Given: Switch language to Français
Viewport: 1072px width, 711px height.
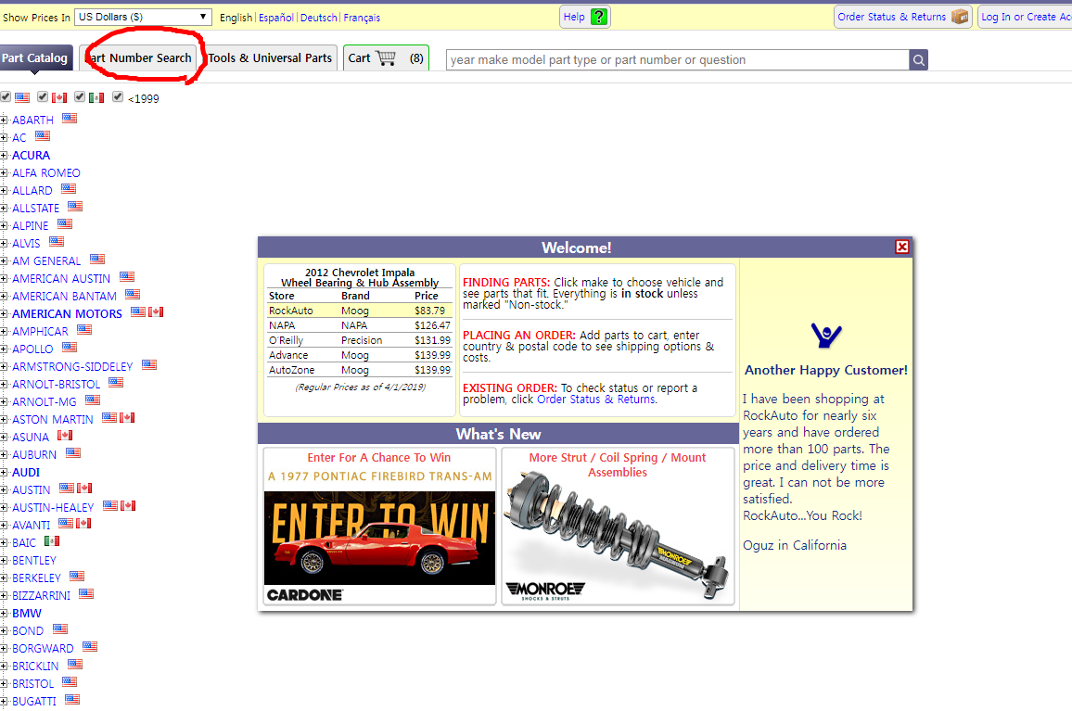Looking at the screenshot, I should tap(362, 18).
